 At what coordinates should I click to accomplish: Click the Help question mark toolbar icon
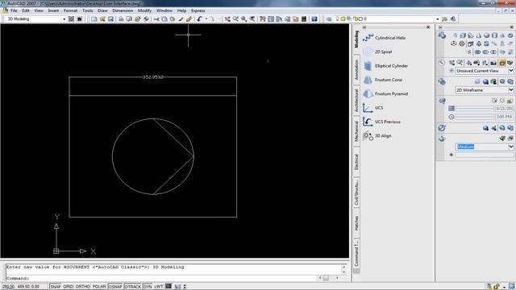pos(314,19)
